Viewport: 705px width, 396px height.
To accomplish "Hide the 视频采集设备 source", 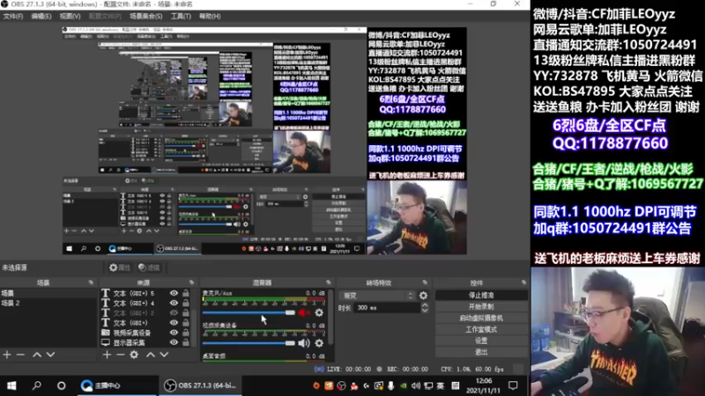I will [174, 333].
